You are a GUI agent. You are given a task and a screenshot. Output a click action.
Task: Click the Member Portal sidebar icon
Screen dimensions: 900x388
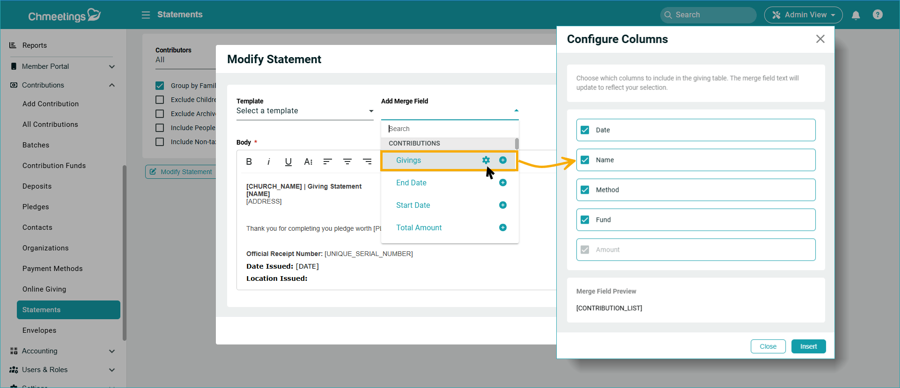pos(14,66)
